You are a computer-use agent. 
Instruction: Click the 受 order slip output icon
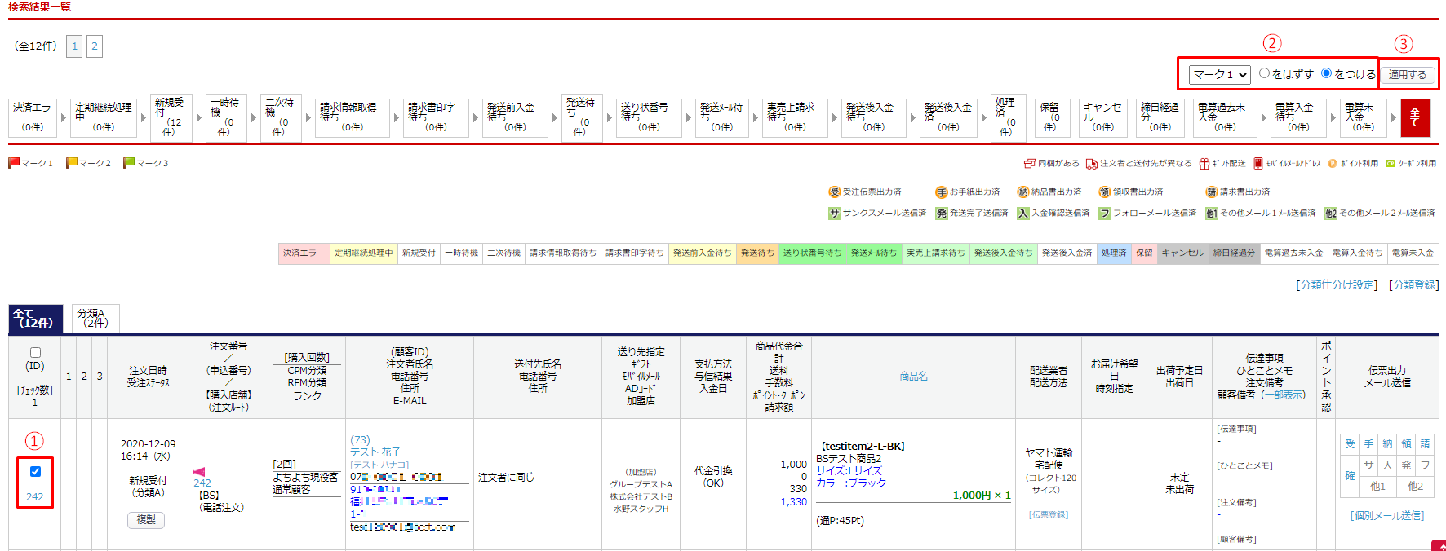tap(1350, 443)
